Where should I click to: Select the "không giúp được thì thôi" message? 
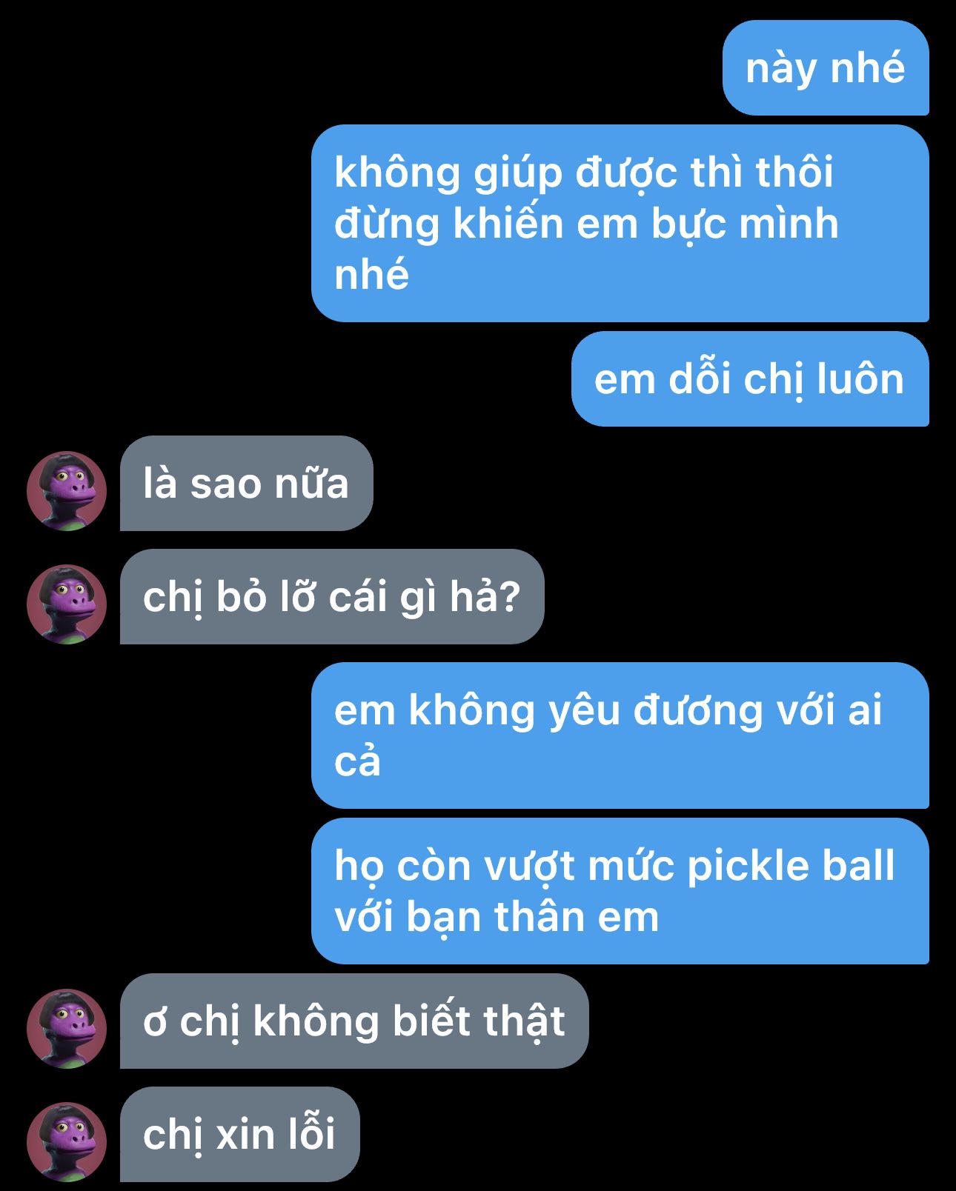[x=620, y=224]
